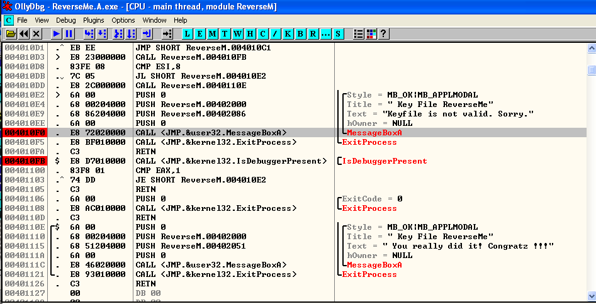Click "Keyfile is not valid. Sorry." comment
The height and width of the screenshot is (304, 596).
point(458,114)
